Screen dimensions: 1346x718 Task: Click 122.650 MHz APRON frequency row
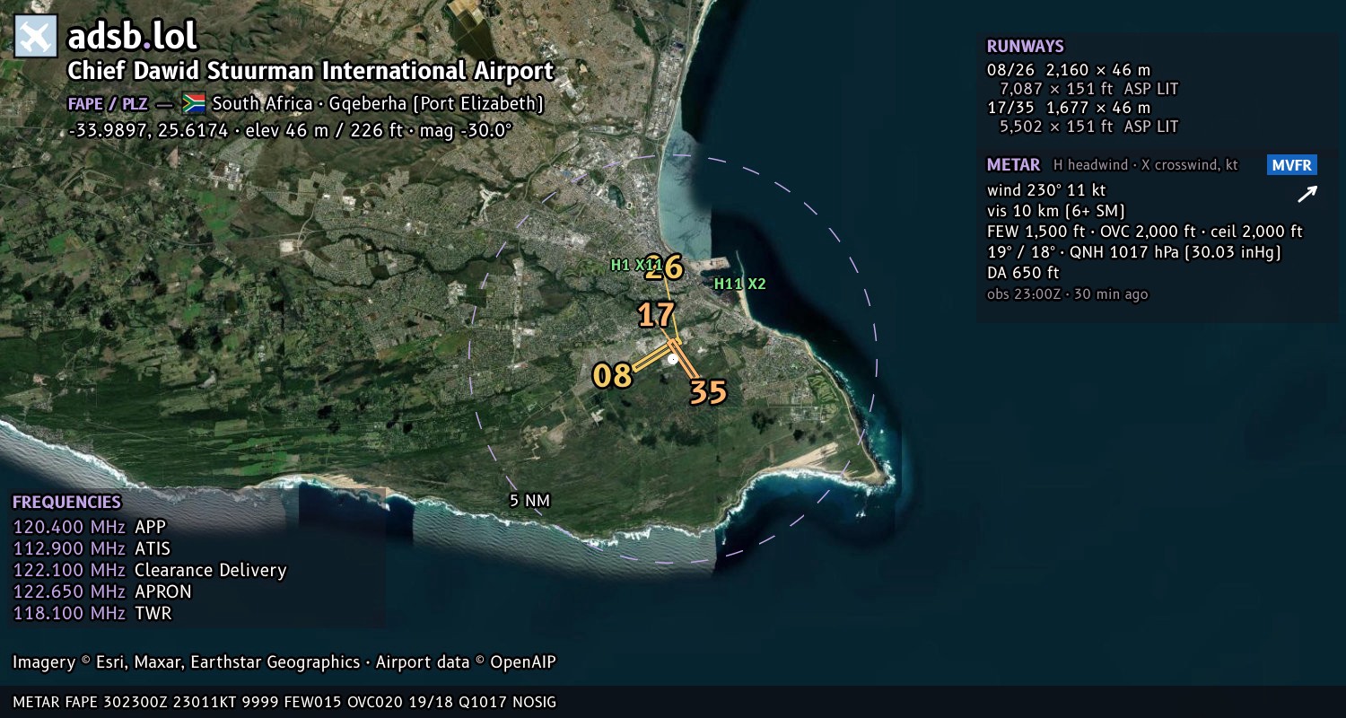pyautogui.click(x=102, y=591)
